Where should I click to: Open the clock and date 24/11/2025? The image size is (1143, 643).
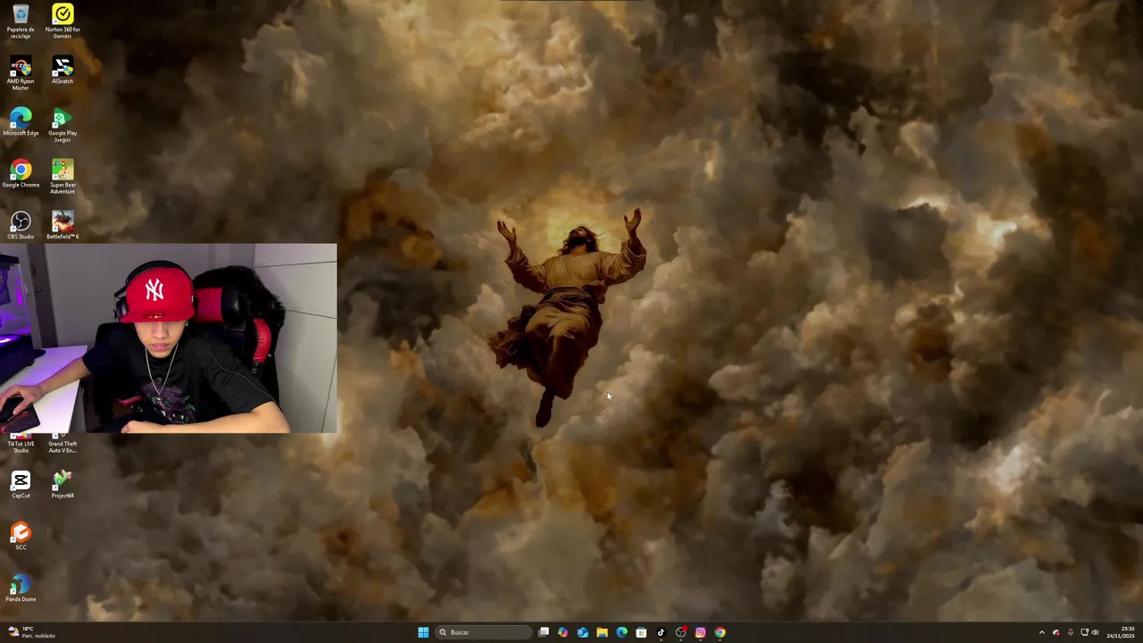(x=1121, y=632)
